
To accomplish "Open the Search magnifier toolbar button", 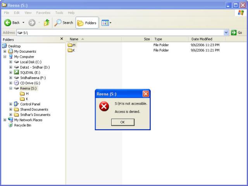I will coord(64,23).
